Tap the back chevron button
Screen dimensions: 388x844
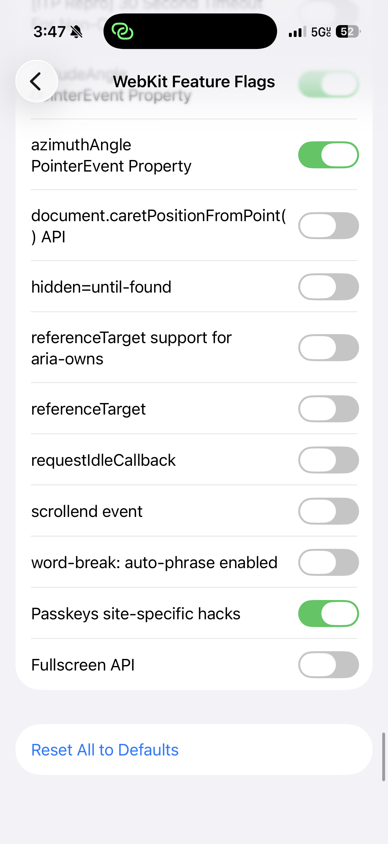pos(36,81)
